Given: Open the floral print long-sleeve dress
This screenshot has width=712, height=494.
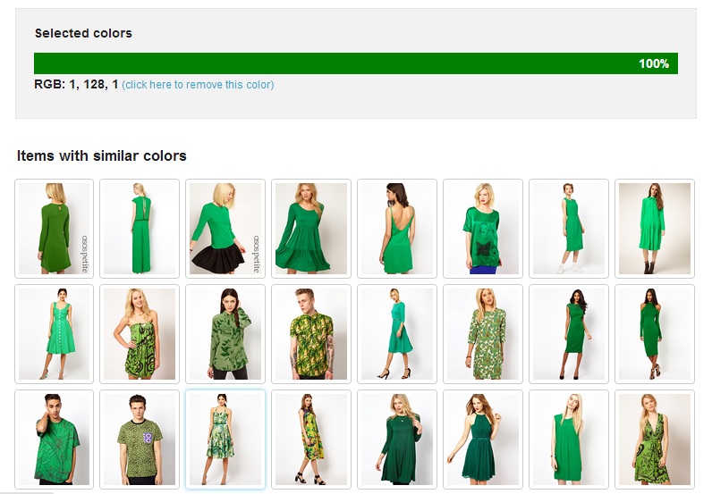Looking at the screenshot, I should (483, 334).
